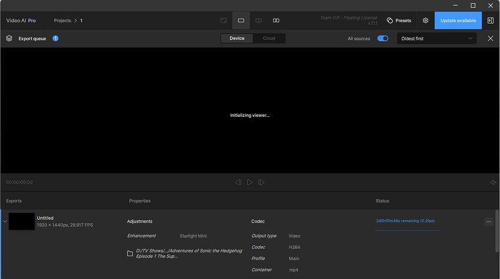Select the single view layout icon
The height and width of the screenshot is (279, 500).
click(241, 21)
